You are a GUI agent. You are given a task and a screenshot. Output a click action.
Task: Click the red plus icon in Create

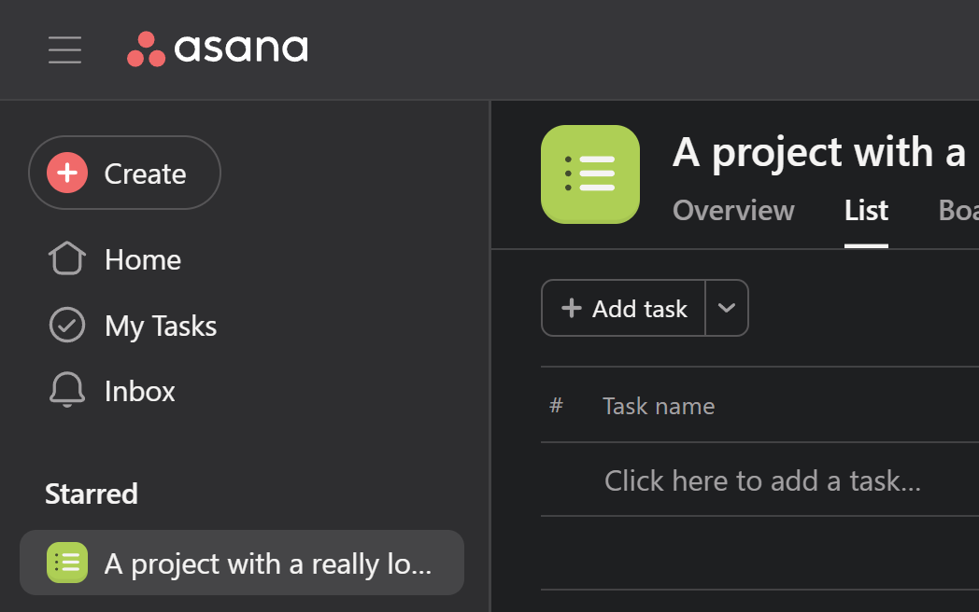pos(67,173)
